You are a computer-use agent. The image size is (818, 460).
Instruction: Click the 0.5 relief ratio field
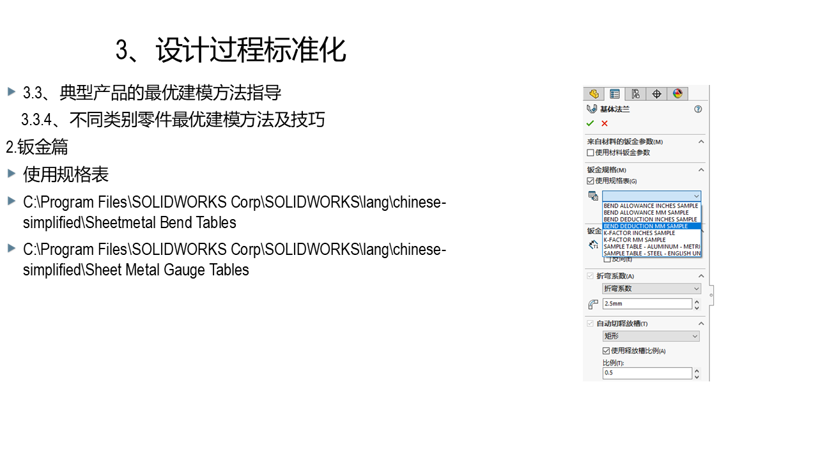(647, 372)
